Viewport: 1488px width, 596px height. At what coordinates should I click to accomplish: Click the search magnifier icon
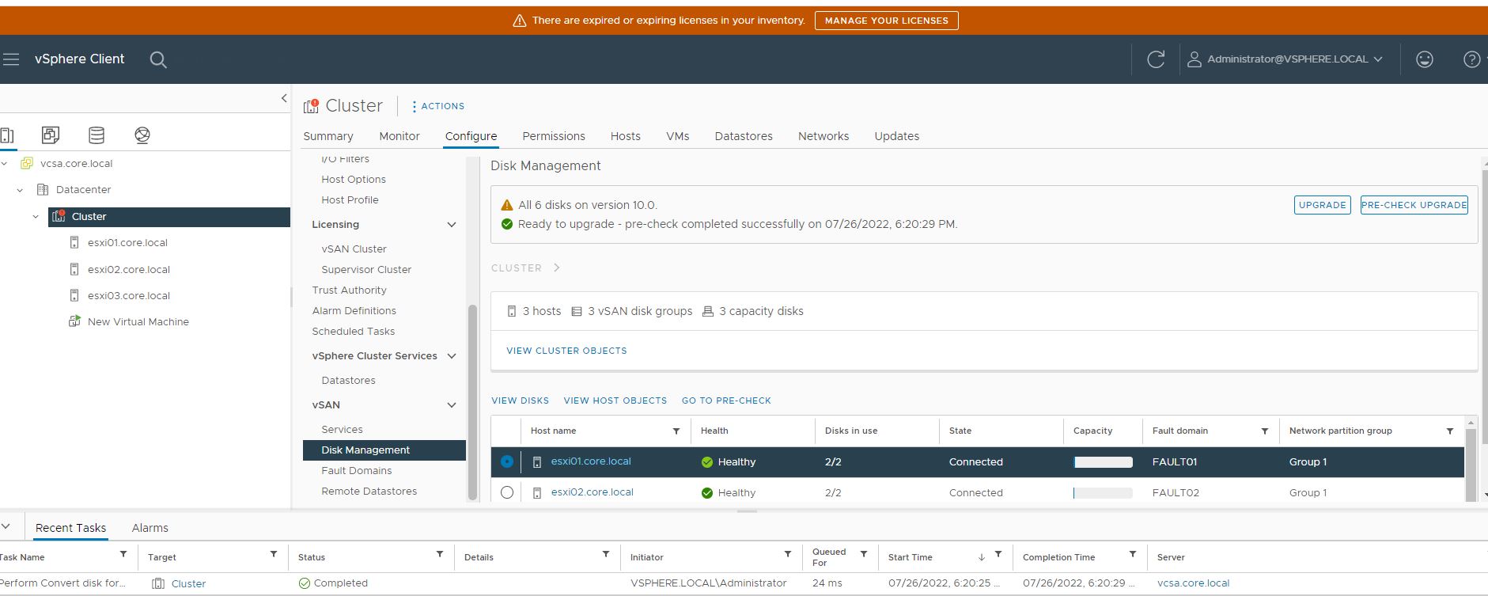(x=158, y=60)
